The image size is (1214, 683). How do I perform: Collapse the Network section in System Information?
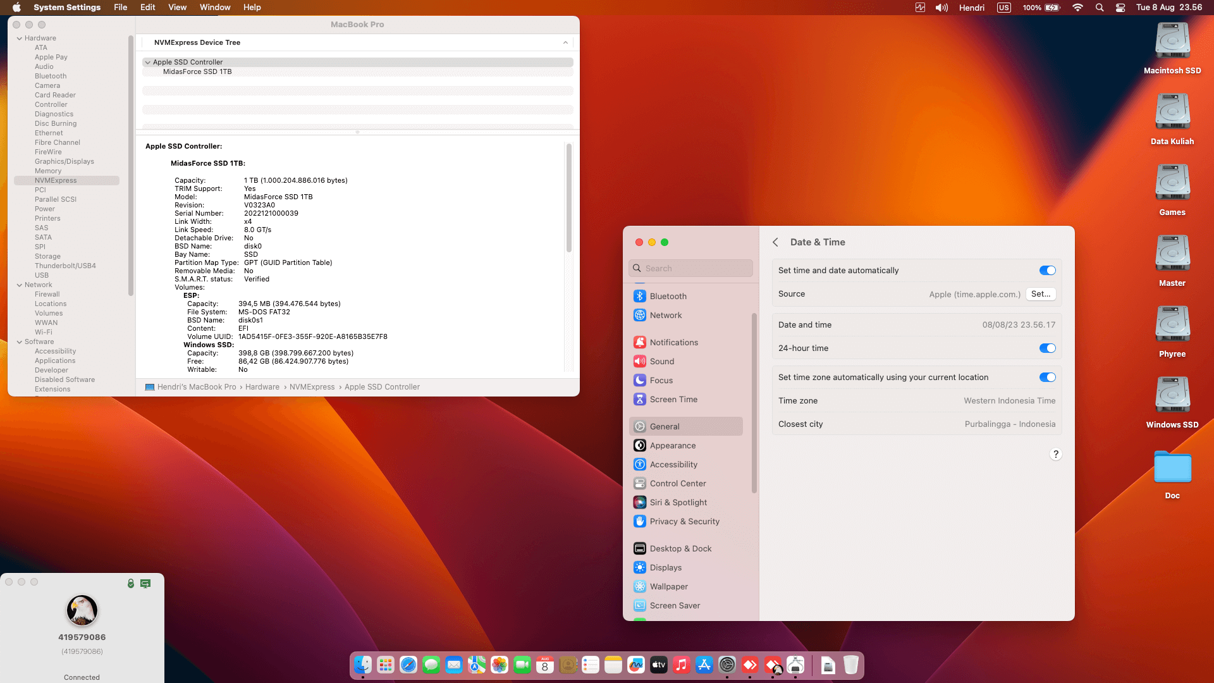[x=20, y=285]
